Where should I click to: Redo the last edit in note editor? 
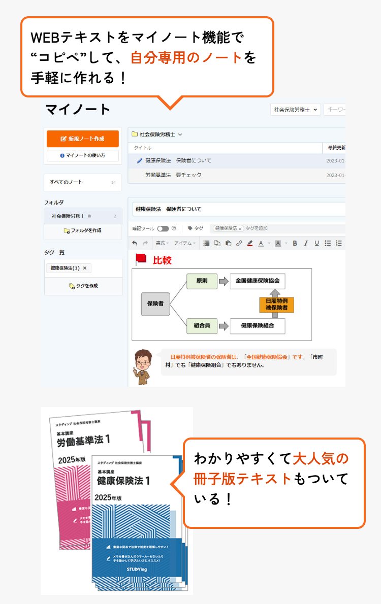click(145, 243)
